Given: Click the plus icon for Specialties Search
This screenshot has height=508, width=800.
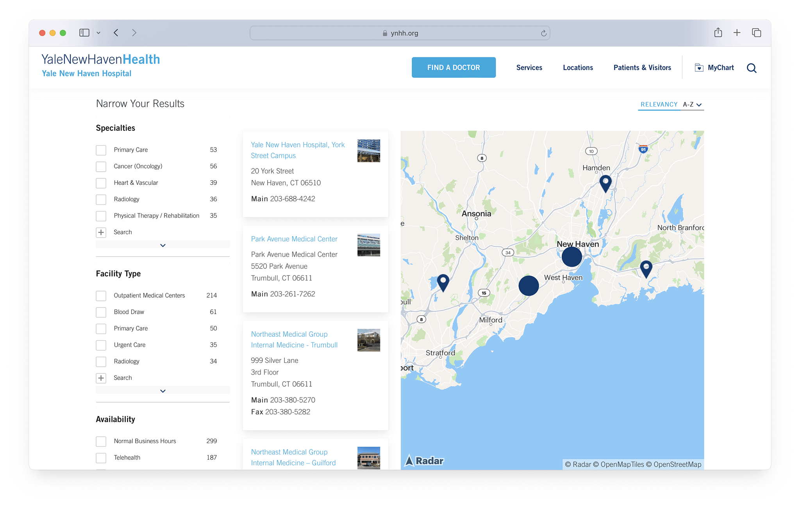Looking at the screenshot, I should point(101,232).
